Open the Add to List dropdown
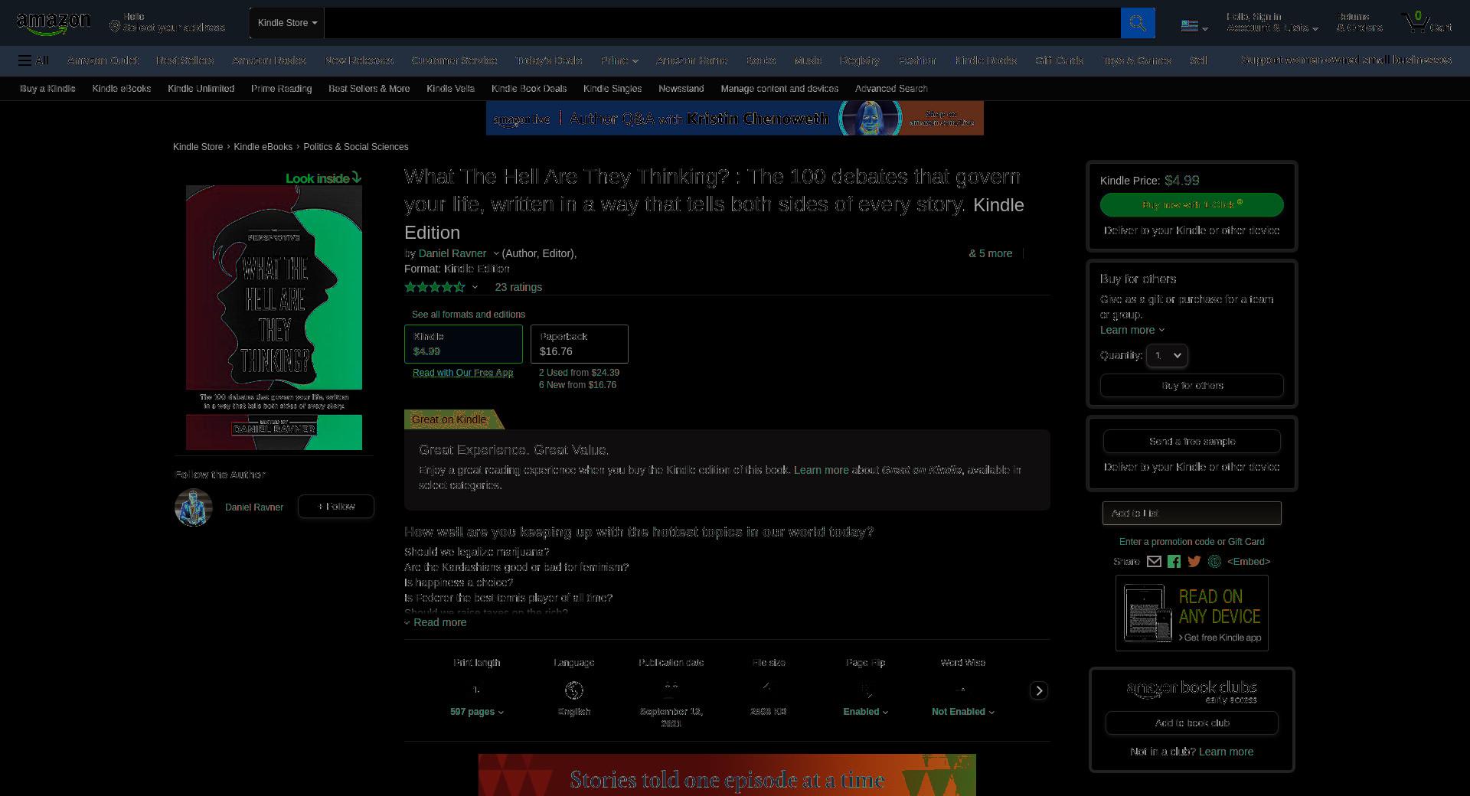The width and height of the screenshot is (1470, 796). (x=1192, y=513)
